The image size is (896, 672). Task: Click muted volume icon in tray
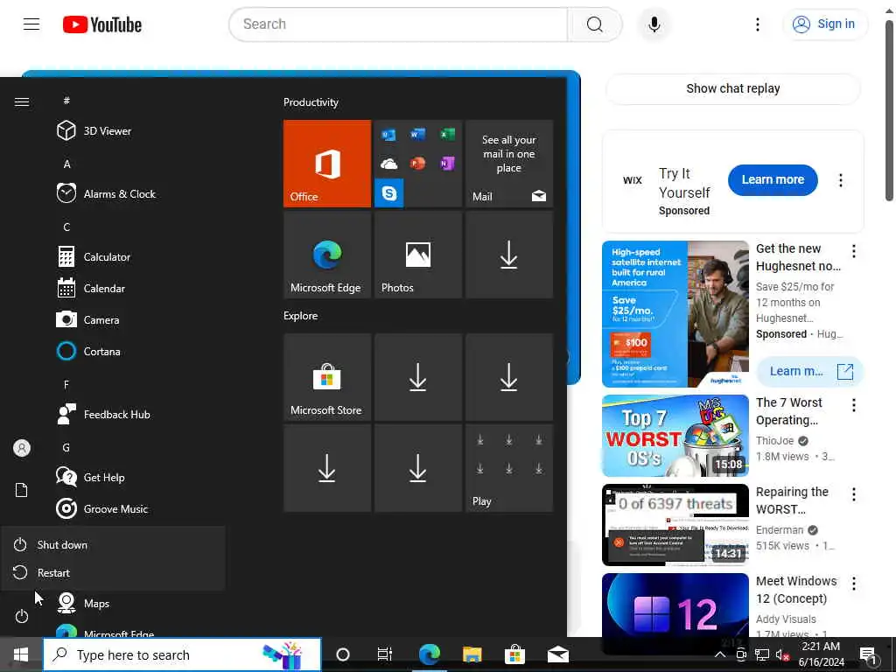[782, 654]
